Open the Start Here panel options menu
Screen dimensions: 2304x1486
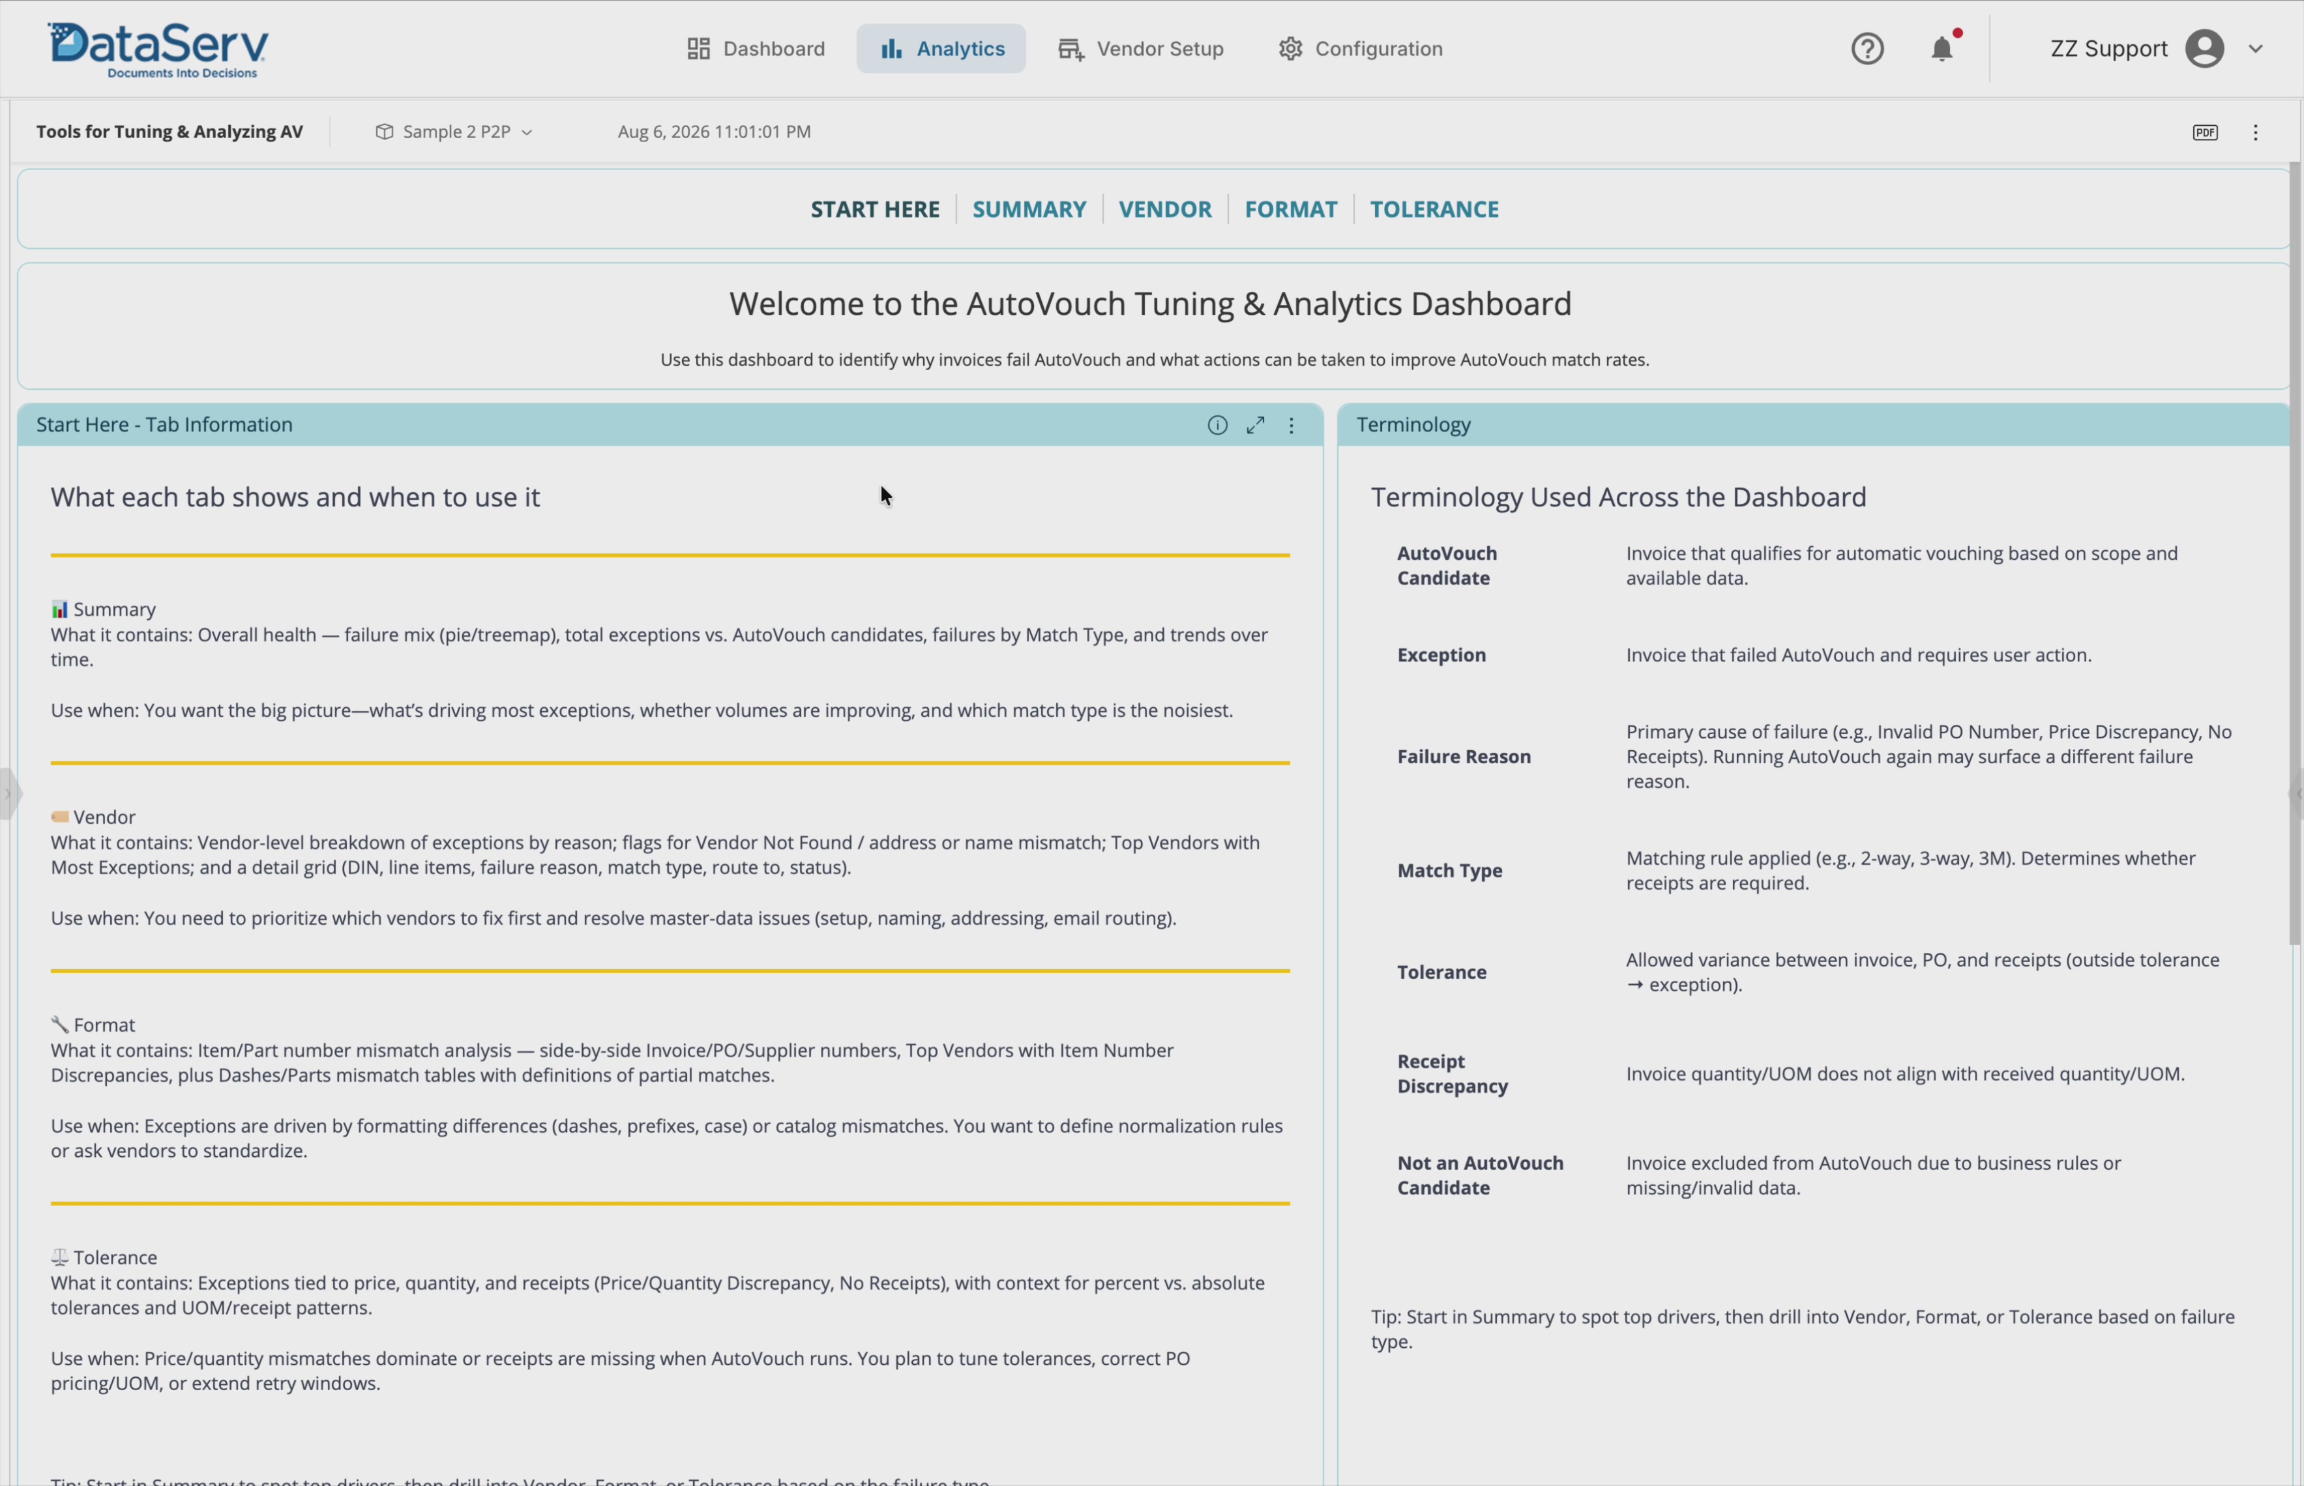[1290, 426]
